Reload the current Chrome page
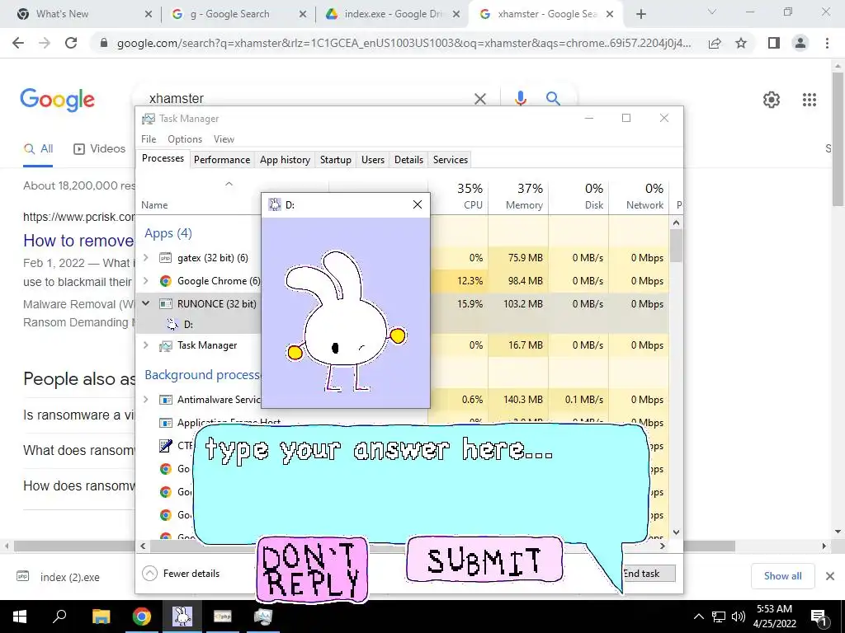The width and height of the screenshot is (845, 633). (x=71, y=43)
